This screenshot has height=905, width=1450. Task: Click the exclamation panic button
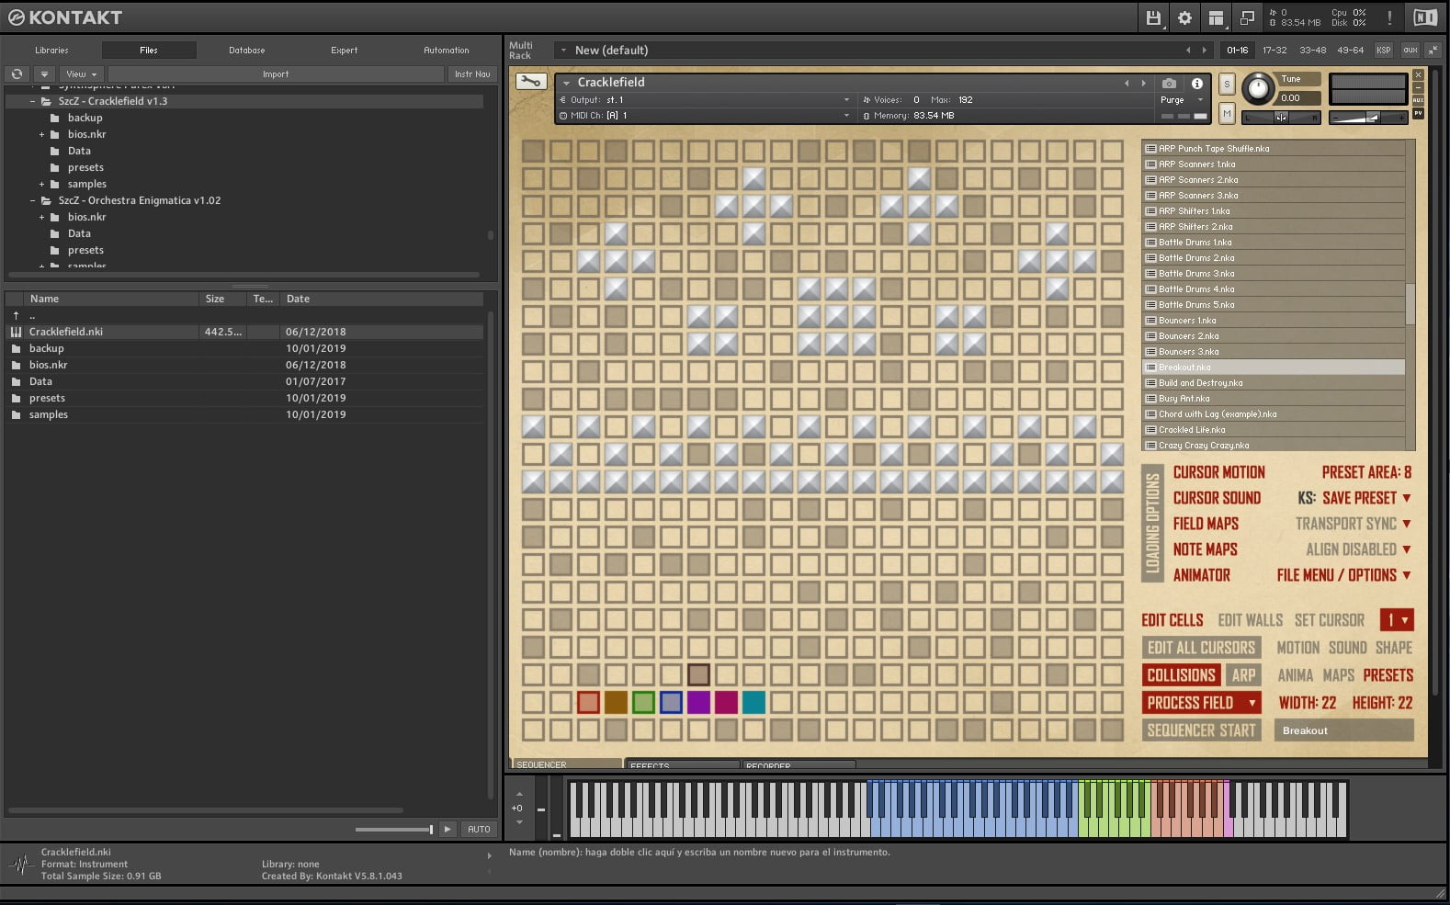[x=1389, y=17]
